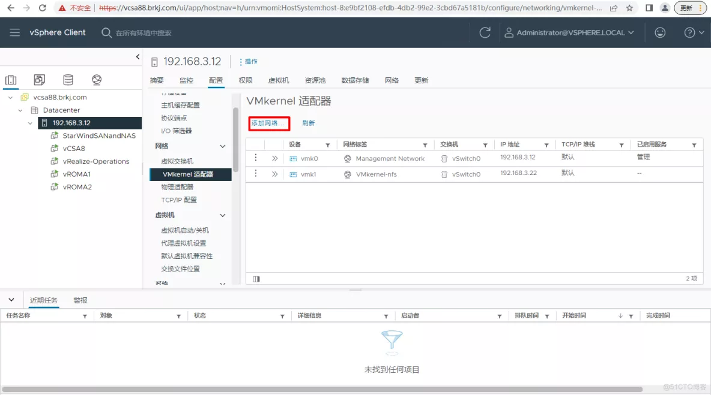Image resolution: width=711 pixels, height=395 pixels.
Task: Filter the 网络标签 column
Action: pos(425,145)
